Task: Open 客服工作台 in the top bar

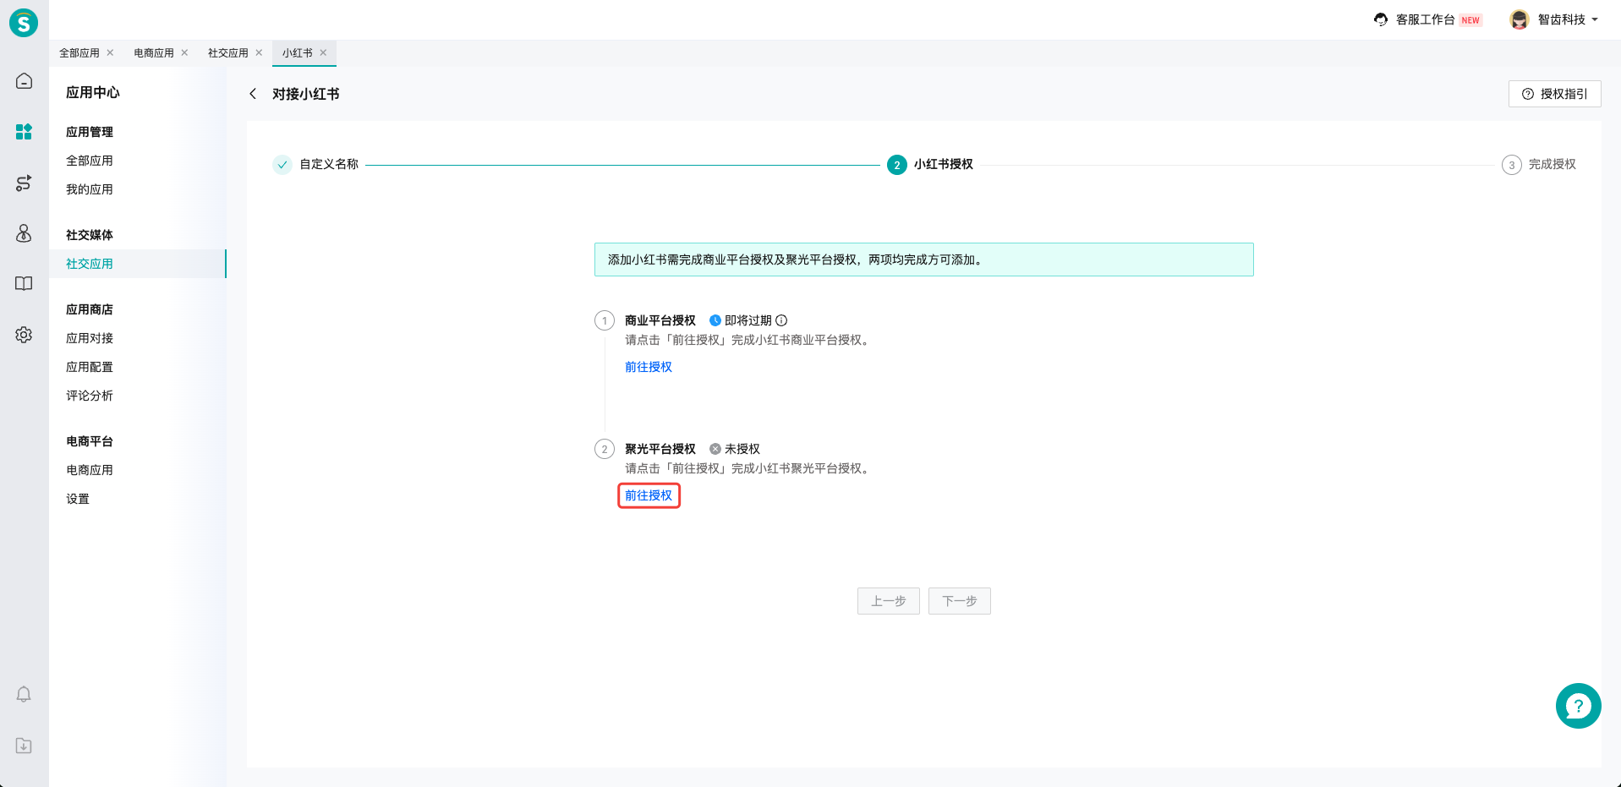Action: 1425,19
